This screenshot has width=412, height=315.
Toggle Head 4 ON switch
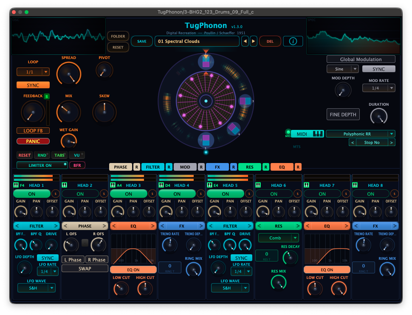(x=177, y=194)
